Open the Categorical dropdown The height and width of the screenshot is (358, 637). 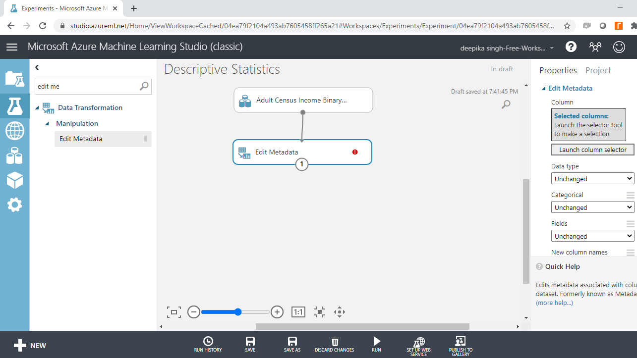(x=593, y=207)
